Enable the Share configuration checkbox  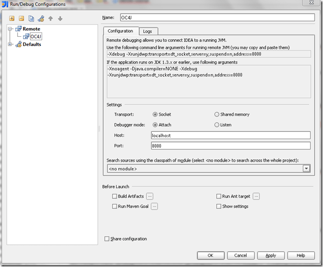[107, 239]
